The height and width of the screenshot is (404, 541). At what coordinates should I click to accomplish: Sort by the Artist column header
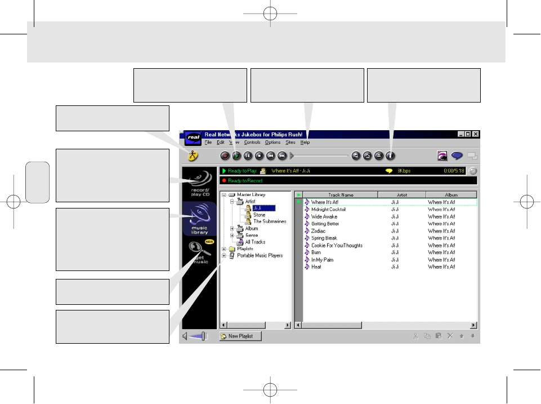coord(402,195)
